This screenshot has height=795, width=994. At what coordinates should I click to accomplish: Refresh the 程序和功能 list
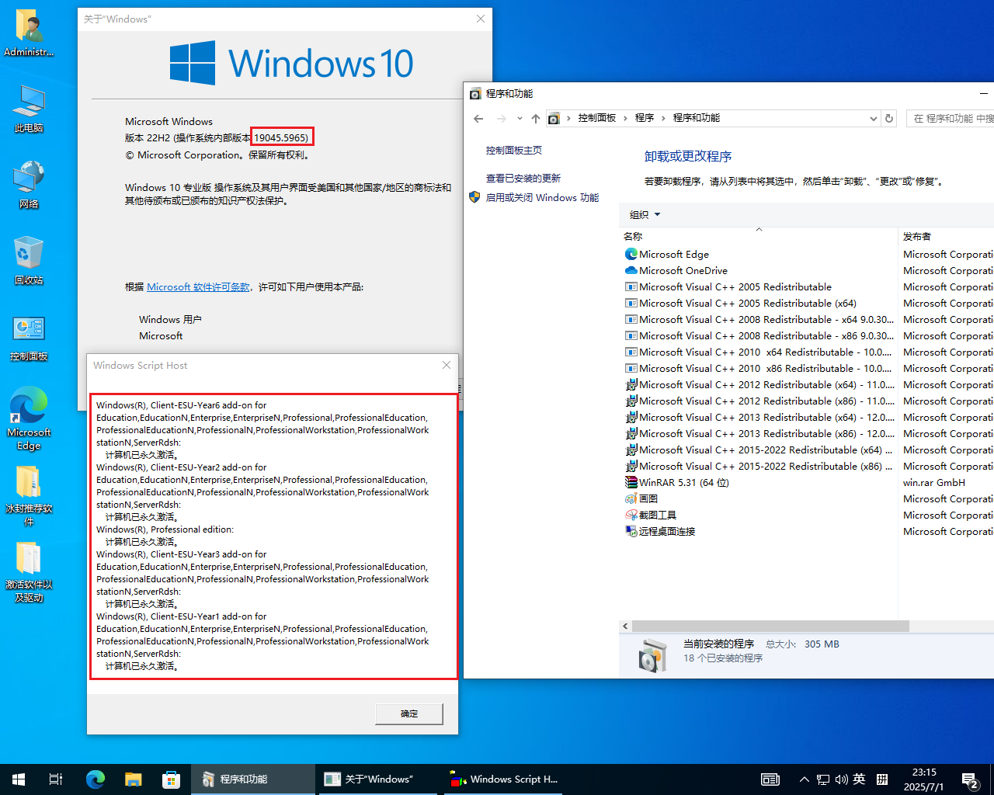pos(889,119)
